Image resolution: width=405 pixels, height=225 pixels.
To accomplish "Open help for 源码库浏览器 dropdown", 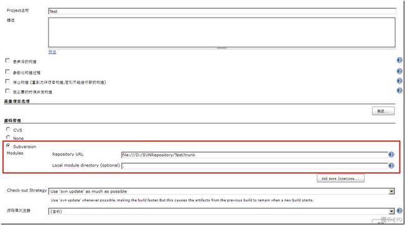I will pyautogui.click(x=399, y=211).
